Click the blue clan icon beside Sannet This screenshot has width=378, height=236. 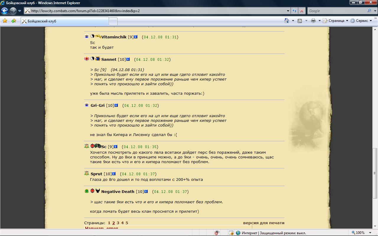tap(98, 59)
